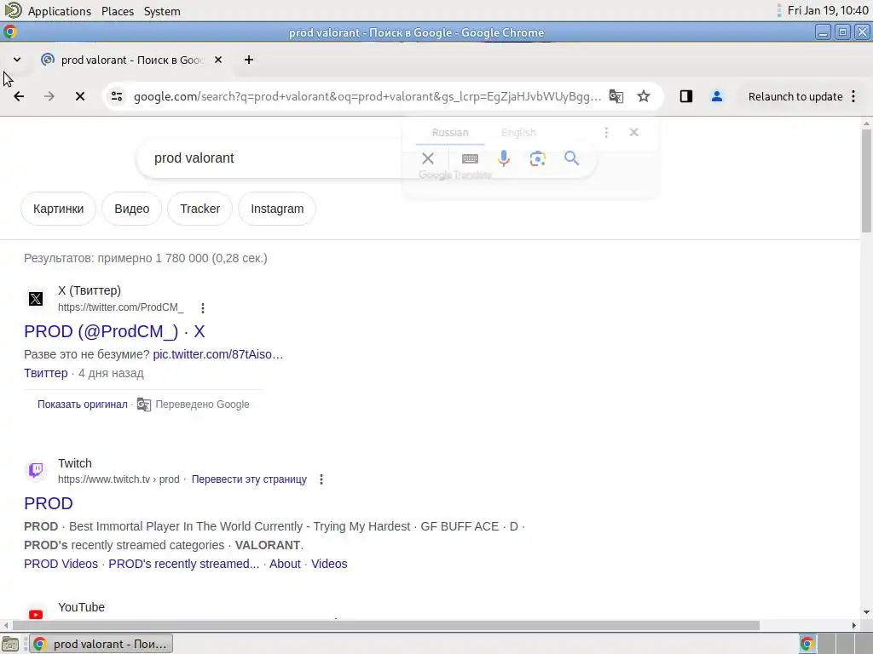Stop loading the page
The image size is (873, 654).
80,96
